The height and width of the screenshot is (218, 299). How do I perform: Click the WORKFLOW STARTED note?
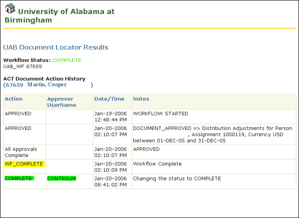(160, 114)
